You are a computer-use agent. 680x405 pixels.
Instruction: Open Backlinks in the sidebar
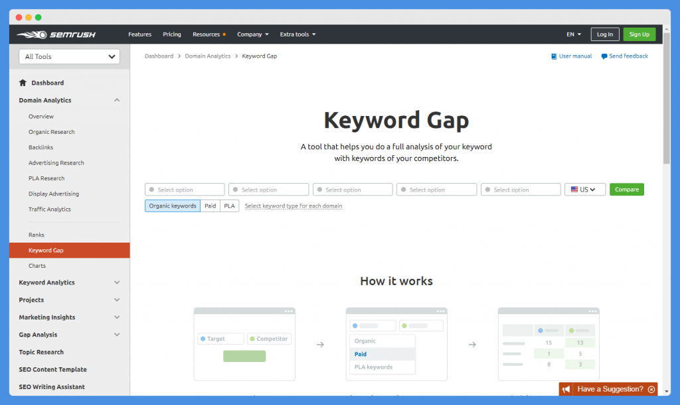click(x=41, y=148)
